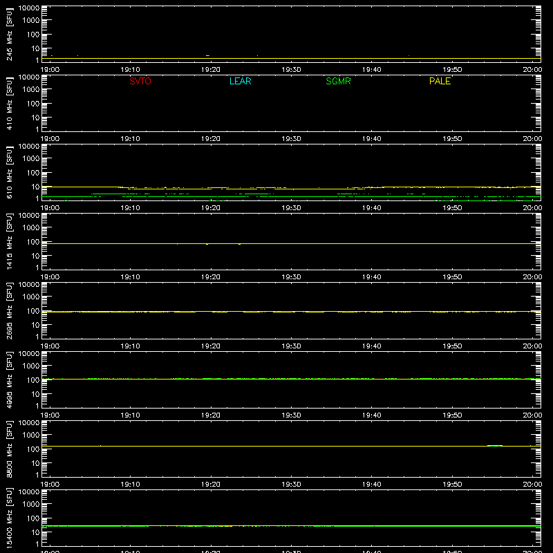Click the 10000 label on 8800 MHz axis
This screenshot has height=553, width=553.
[x=29, y=423]
